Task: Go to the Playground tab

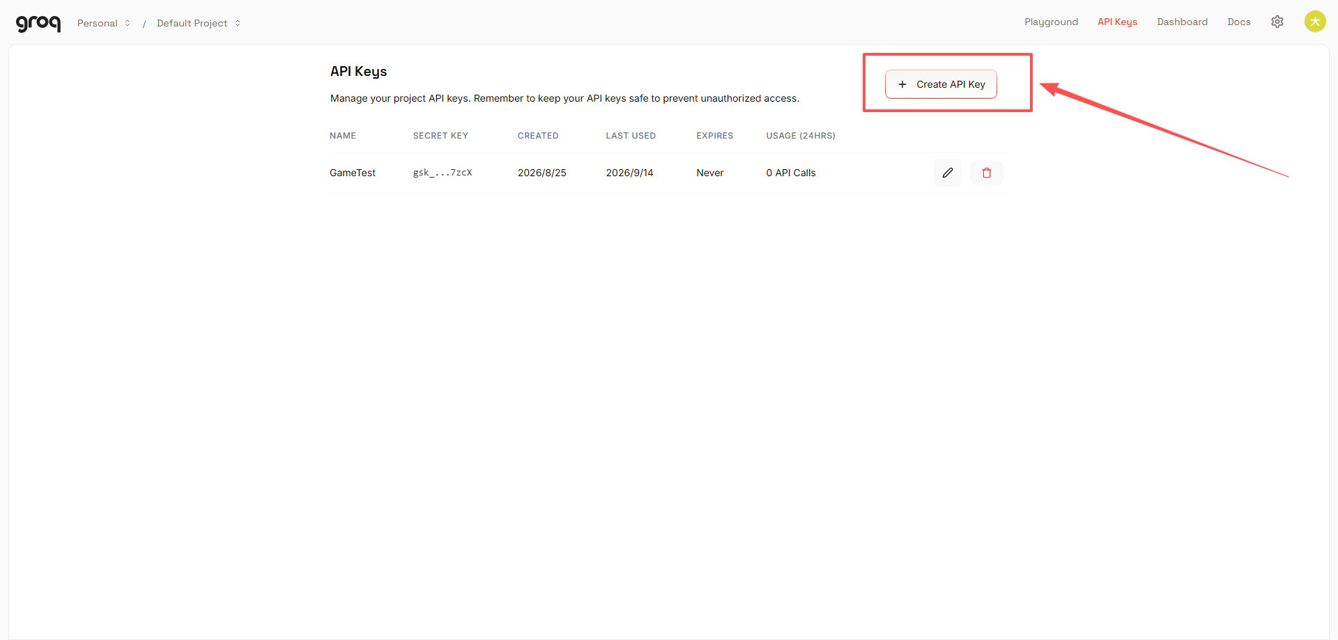Action: [1051, 22]
